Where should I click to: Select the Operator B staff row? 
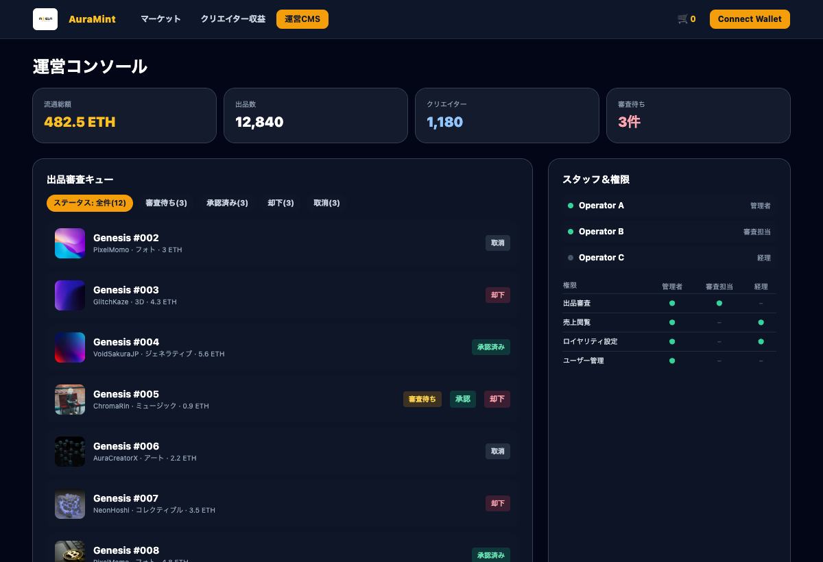(x=669, y=232)
